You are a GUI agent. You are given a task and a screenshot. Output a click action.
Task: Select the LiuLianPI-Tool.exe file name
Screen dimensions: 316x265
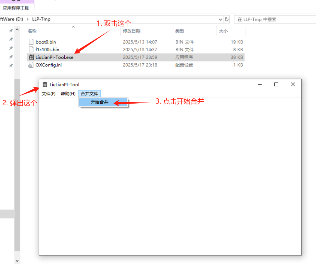(x=55, y=57)
